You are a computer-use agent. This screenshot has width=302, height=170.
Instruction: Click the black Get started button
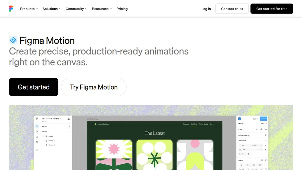coord(33,87)
